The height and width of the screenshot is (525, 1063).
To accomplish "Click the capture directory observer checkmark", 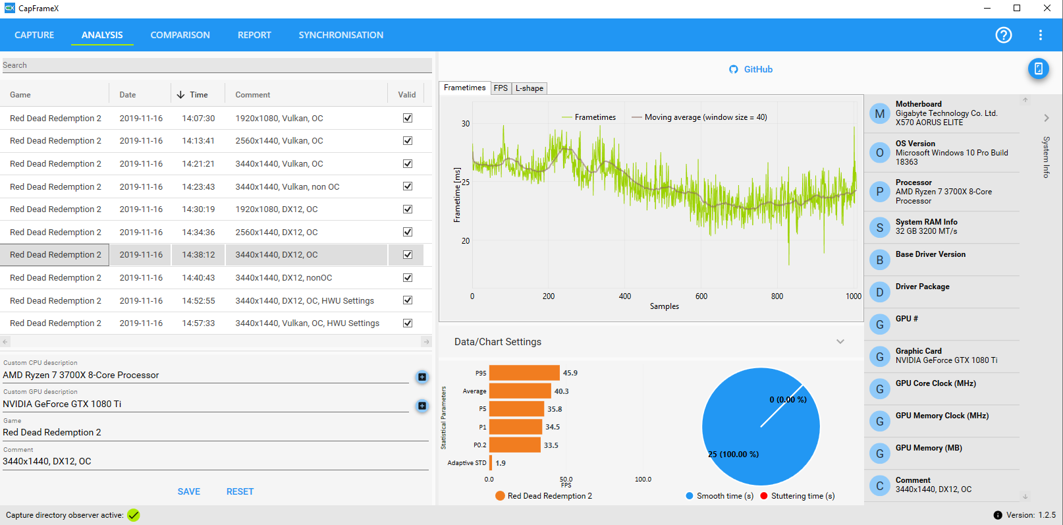I will tap(134, 515).
